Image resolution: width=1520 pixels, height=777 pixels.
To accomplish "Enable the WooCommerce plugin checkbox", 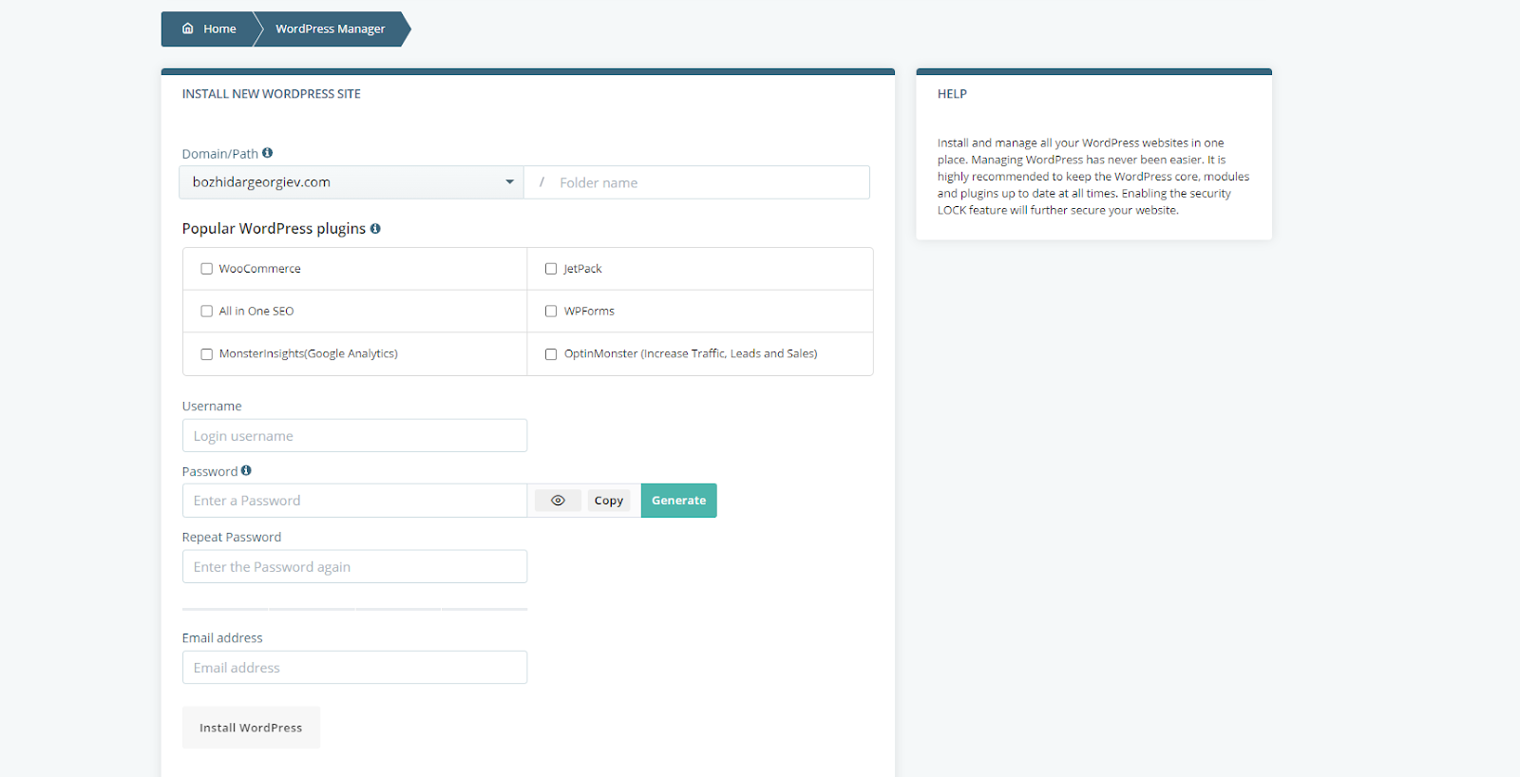I will [206, 269].
